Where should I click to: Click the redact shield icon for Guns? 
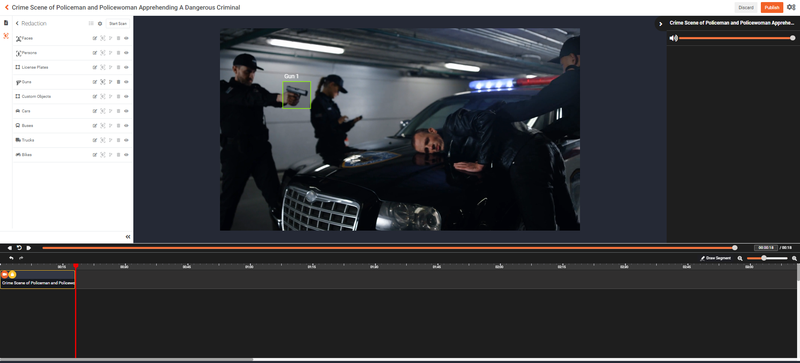pos(103,82)
